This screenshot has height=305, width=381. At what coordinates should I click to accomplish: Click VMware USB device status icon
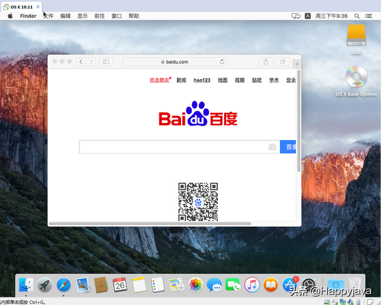pos(358,302)
